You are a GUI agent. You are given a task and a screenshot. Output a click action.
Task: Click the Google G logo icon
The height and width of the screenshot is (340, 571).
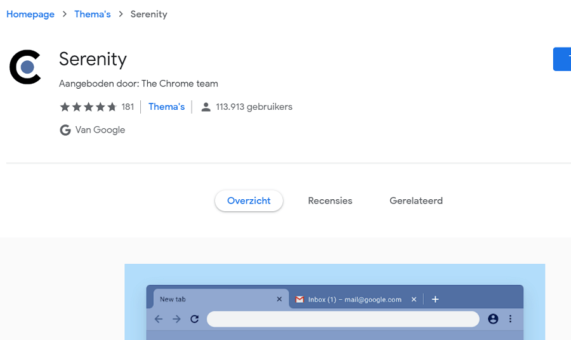[65, 130]
